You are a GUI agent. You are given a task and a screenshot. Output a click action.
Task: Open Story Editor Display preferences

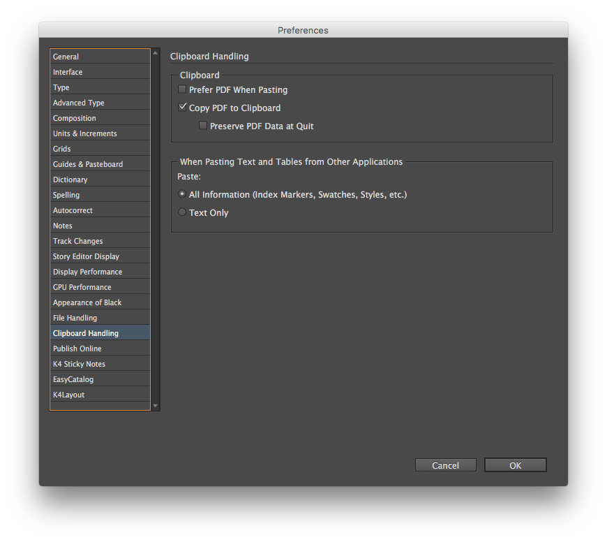tap(100, 256)
